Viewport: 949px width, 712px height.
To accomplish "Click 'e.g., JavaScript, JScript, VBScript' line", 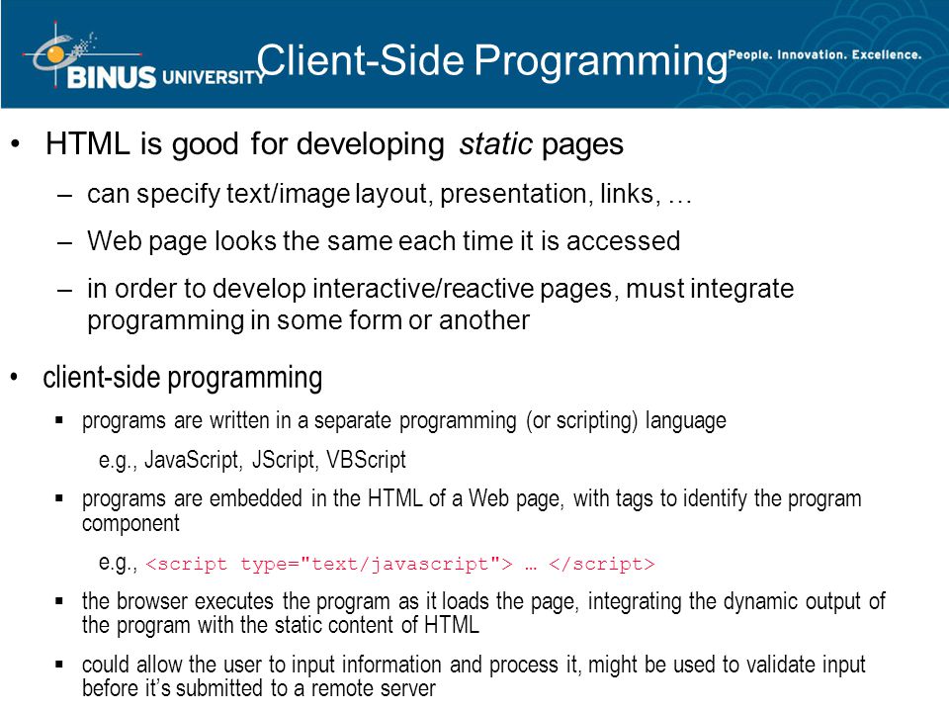I will point(252,460).
